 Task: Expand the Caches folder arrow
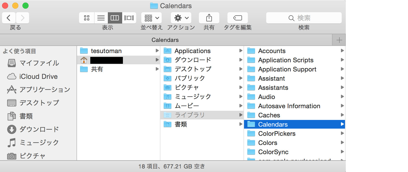pos(342,115)
